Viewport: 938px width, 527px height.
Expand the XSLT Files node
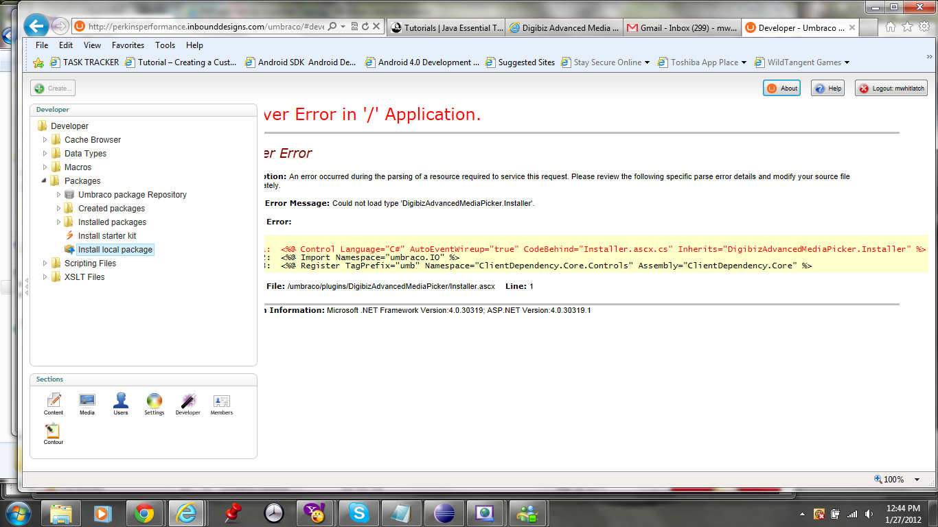[x=45, y=277]
